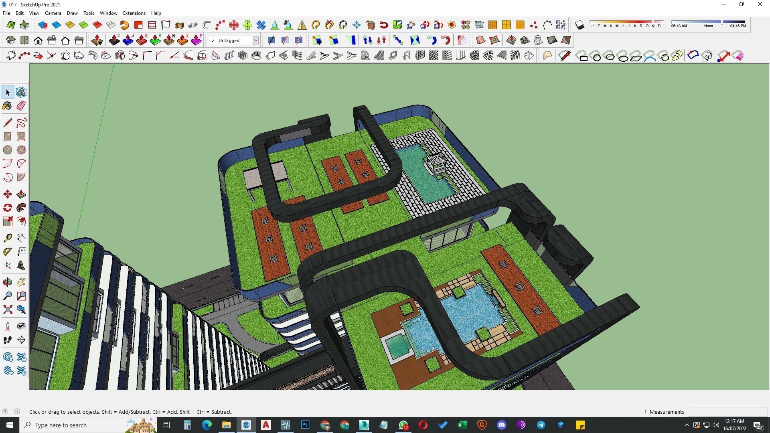Click the magenta F push pull icon

pos(196,40)
